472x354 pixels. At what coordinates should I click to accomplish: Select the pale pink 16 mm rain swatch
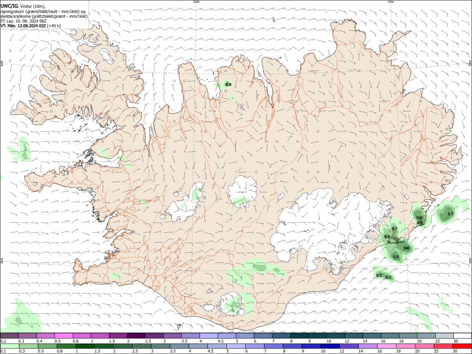coord(386,346)
